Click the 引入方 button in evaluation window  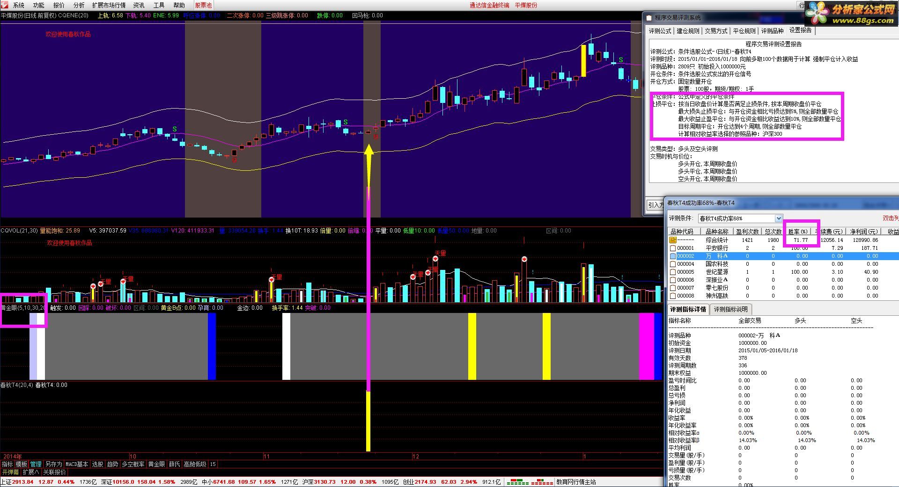(x=655, y=204)
